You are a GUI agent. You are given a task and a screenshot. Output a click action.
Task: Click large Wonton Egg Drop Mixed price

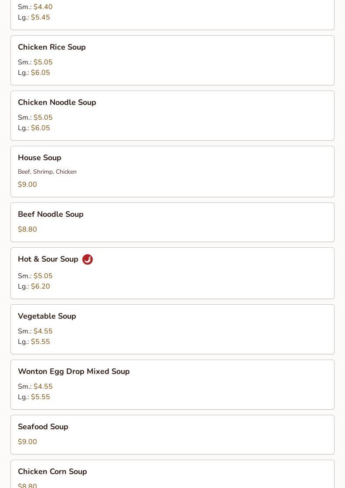coord(41,397)
